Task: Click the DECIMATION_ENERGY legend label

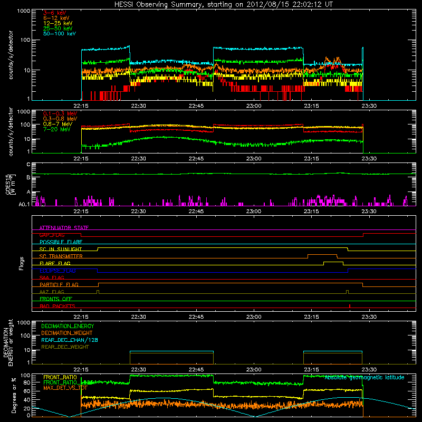Action: 68,326
